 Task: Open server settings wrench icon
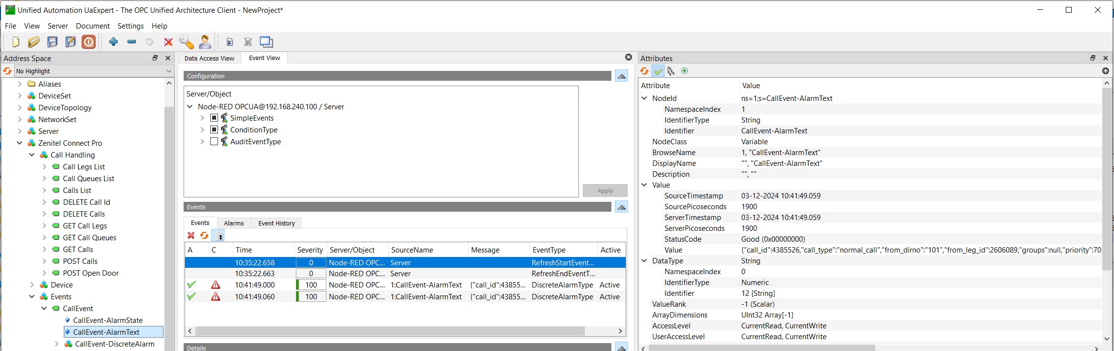(x=186, y=42)
